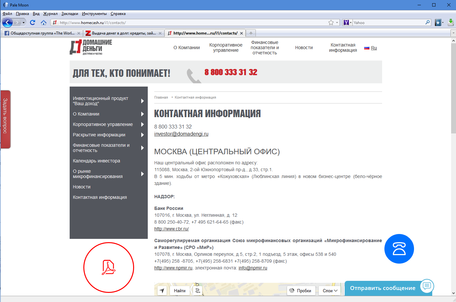This screenshot has width=456, height=302.
Task: Open the list-all-tabs dropdown arrow
Action: [x=453, y=33]
